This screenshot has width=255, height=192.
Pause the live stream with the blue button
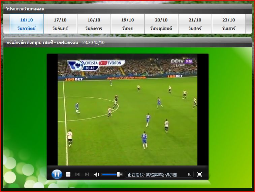pyautogui.click(x=57, y=174)
